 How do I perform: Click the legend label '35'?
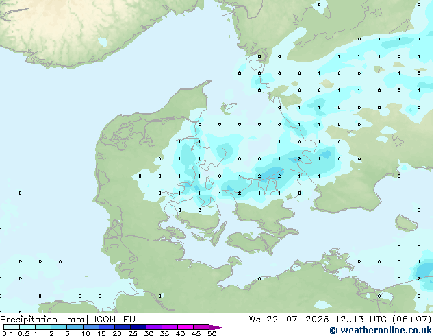click(164, 333)
